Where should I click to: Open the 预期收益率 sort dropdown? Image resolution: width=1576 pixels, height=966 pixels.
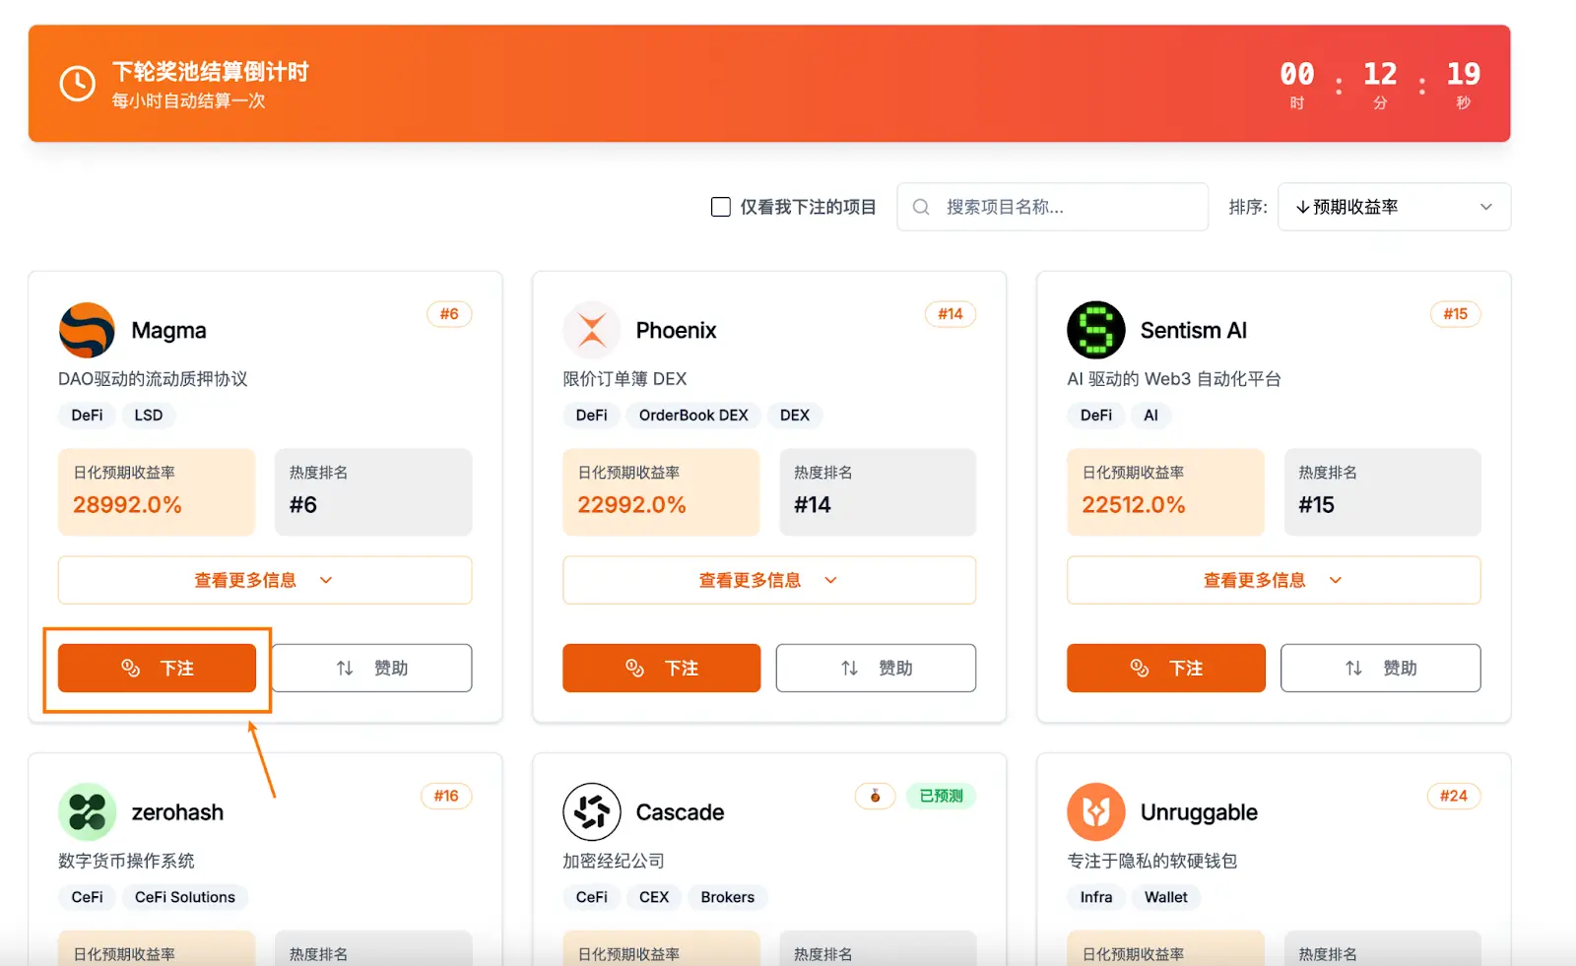pyautogui.click(x=1393, y=207)
